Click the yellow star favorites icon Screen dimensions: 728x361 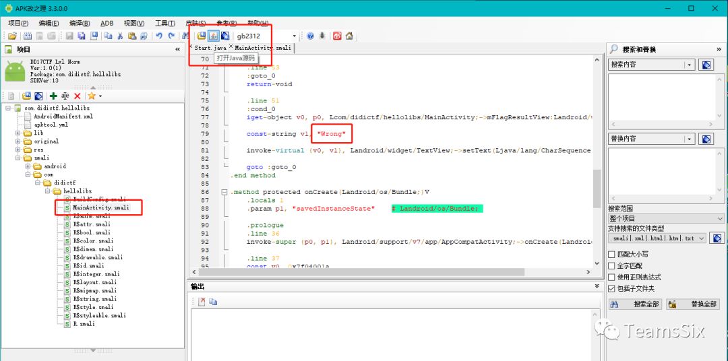[x=92, y=96]
